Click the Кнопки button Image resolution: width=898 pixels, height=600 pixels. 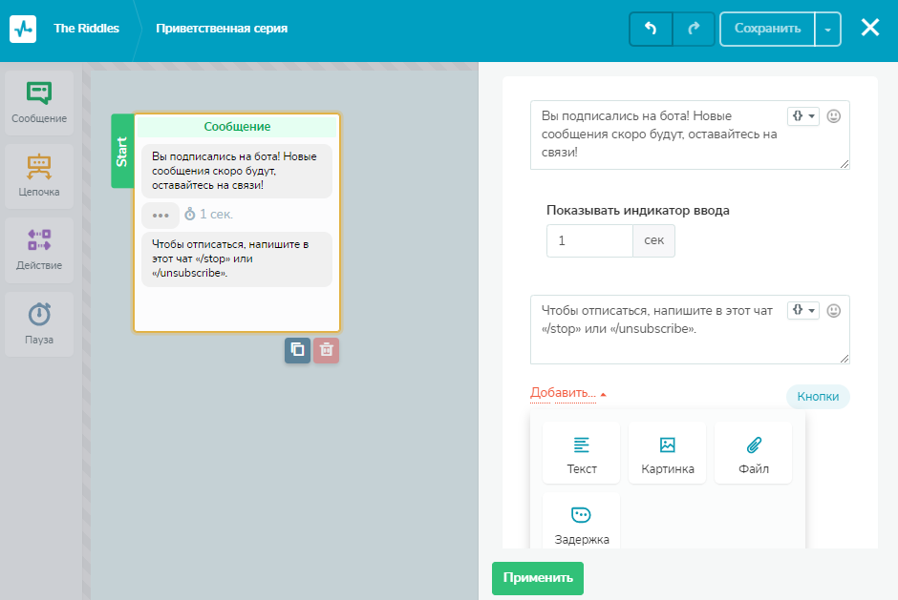(x=818, y=397)
